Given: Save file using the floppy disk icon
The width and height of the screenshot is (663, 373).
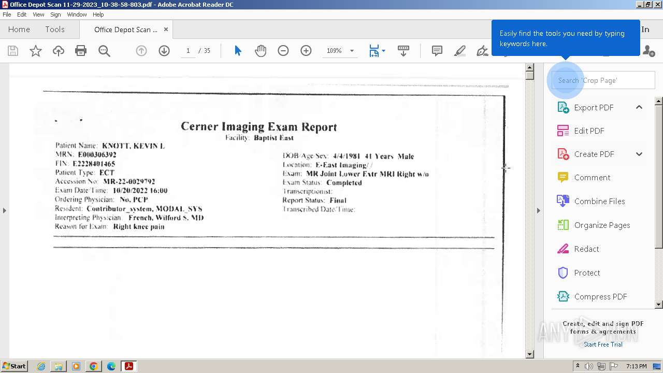Looking at the screenshot, I should (x=13, y=51).
